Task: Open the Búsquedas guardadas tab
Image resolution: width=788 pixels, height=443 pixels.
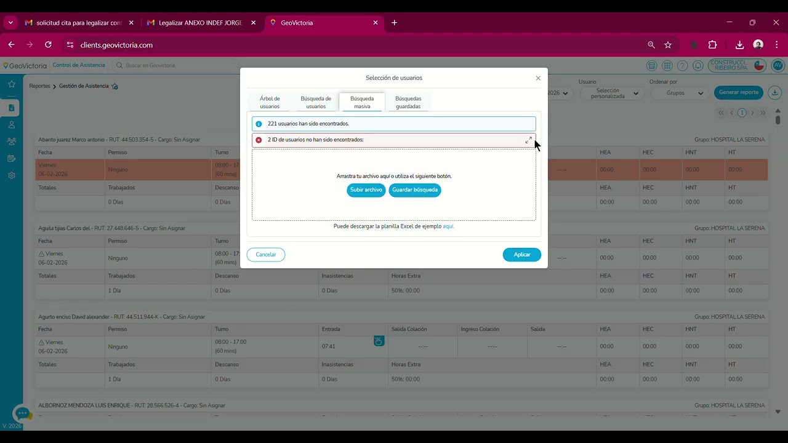Action: (408, 102)
